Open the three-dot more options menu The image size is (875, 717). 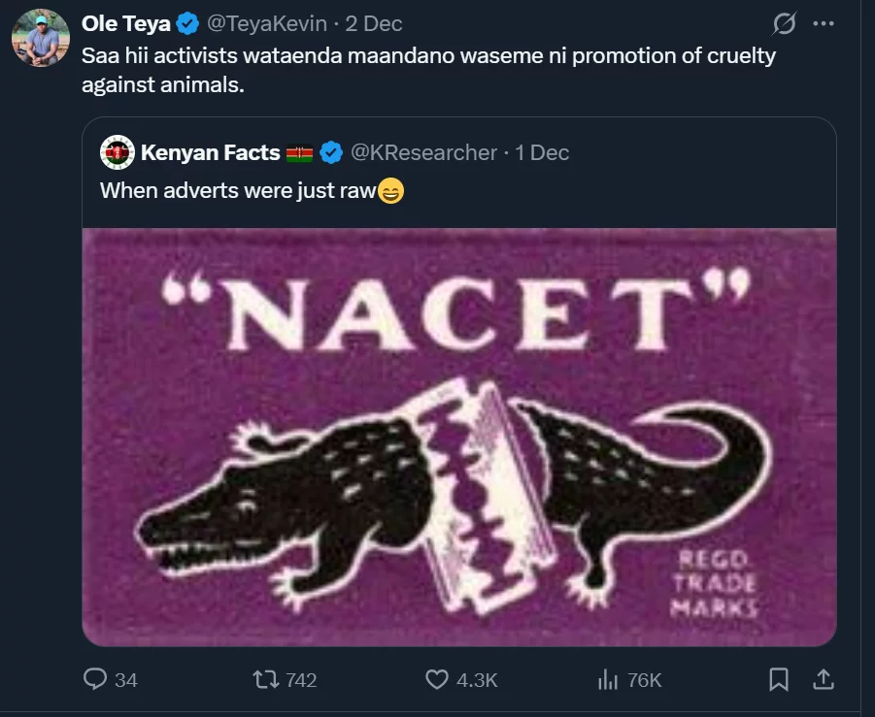[823, 24]
